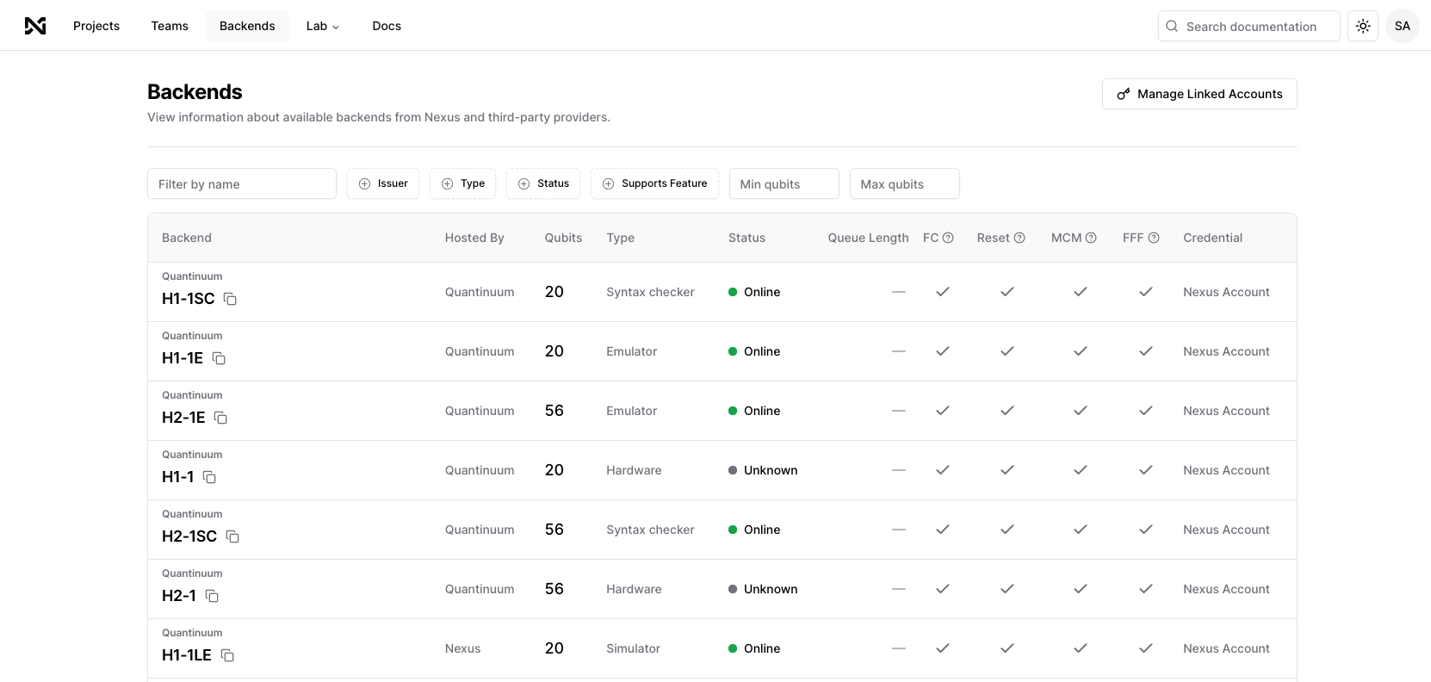Click the Hosted By column header
This screenshot has height=682, width=1431.
[474, 238]
